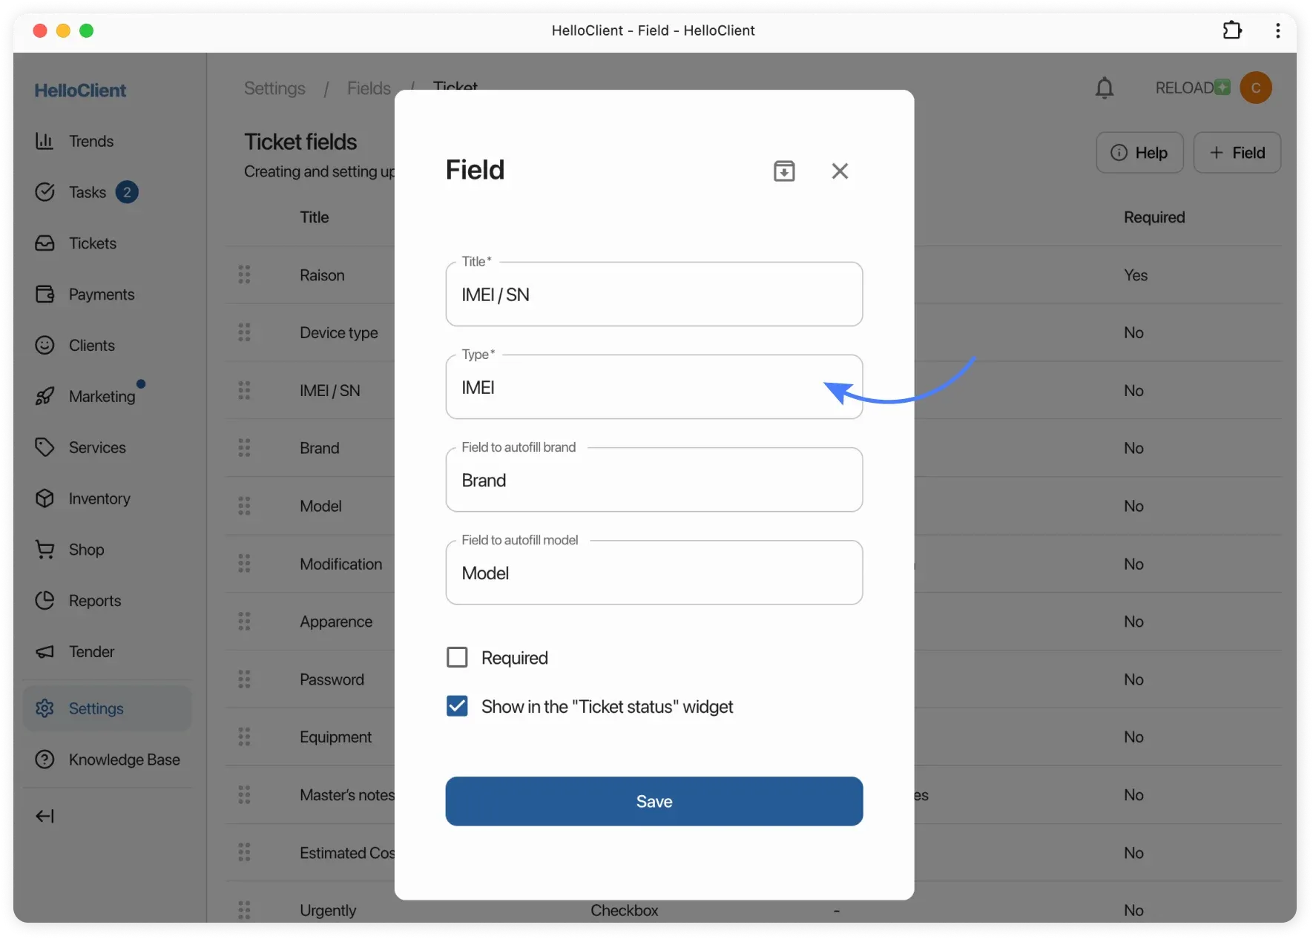The image size is (1313, 939).
Task: Open the browser overflow menu
Action: 1277,30
